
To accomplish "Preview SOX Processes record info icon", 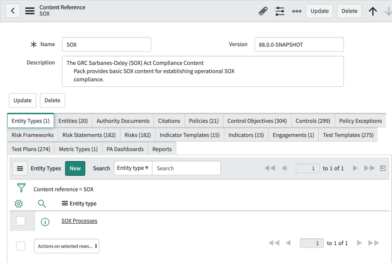I will (45, 221).
